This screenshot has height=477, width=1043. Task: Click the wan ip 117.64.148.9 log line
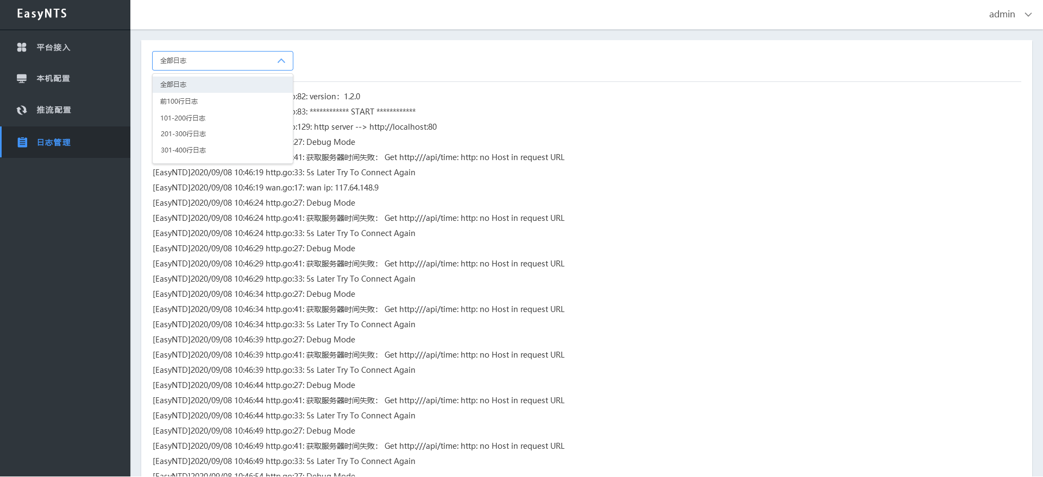266,188
